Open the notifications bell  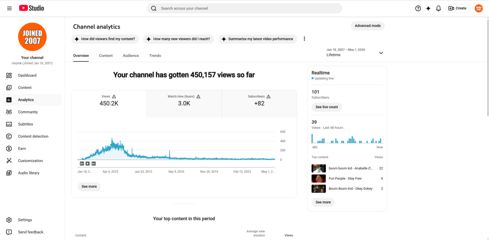439,8
